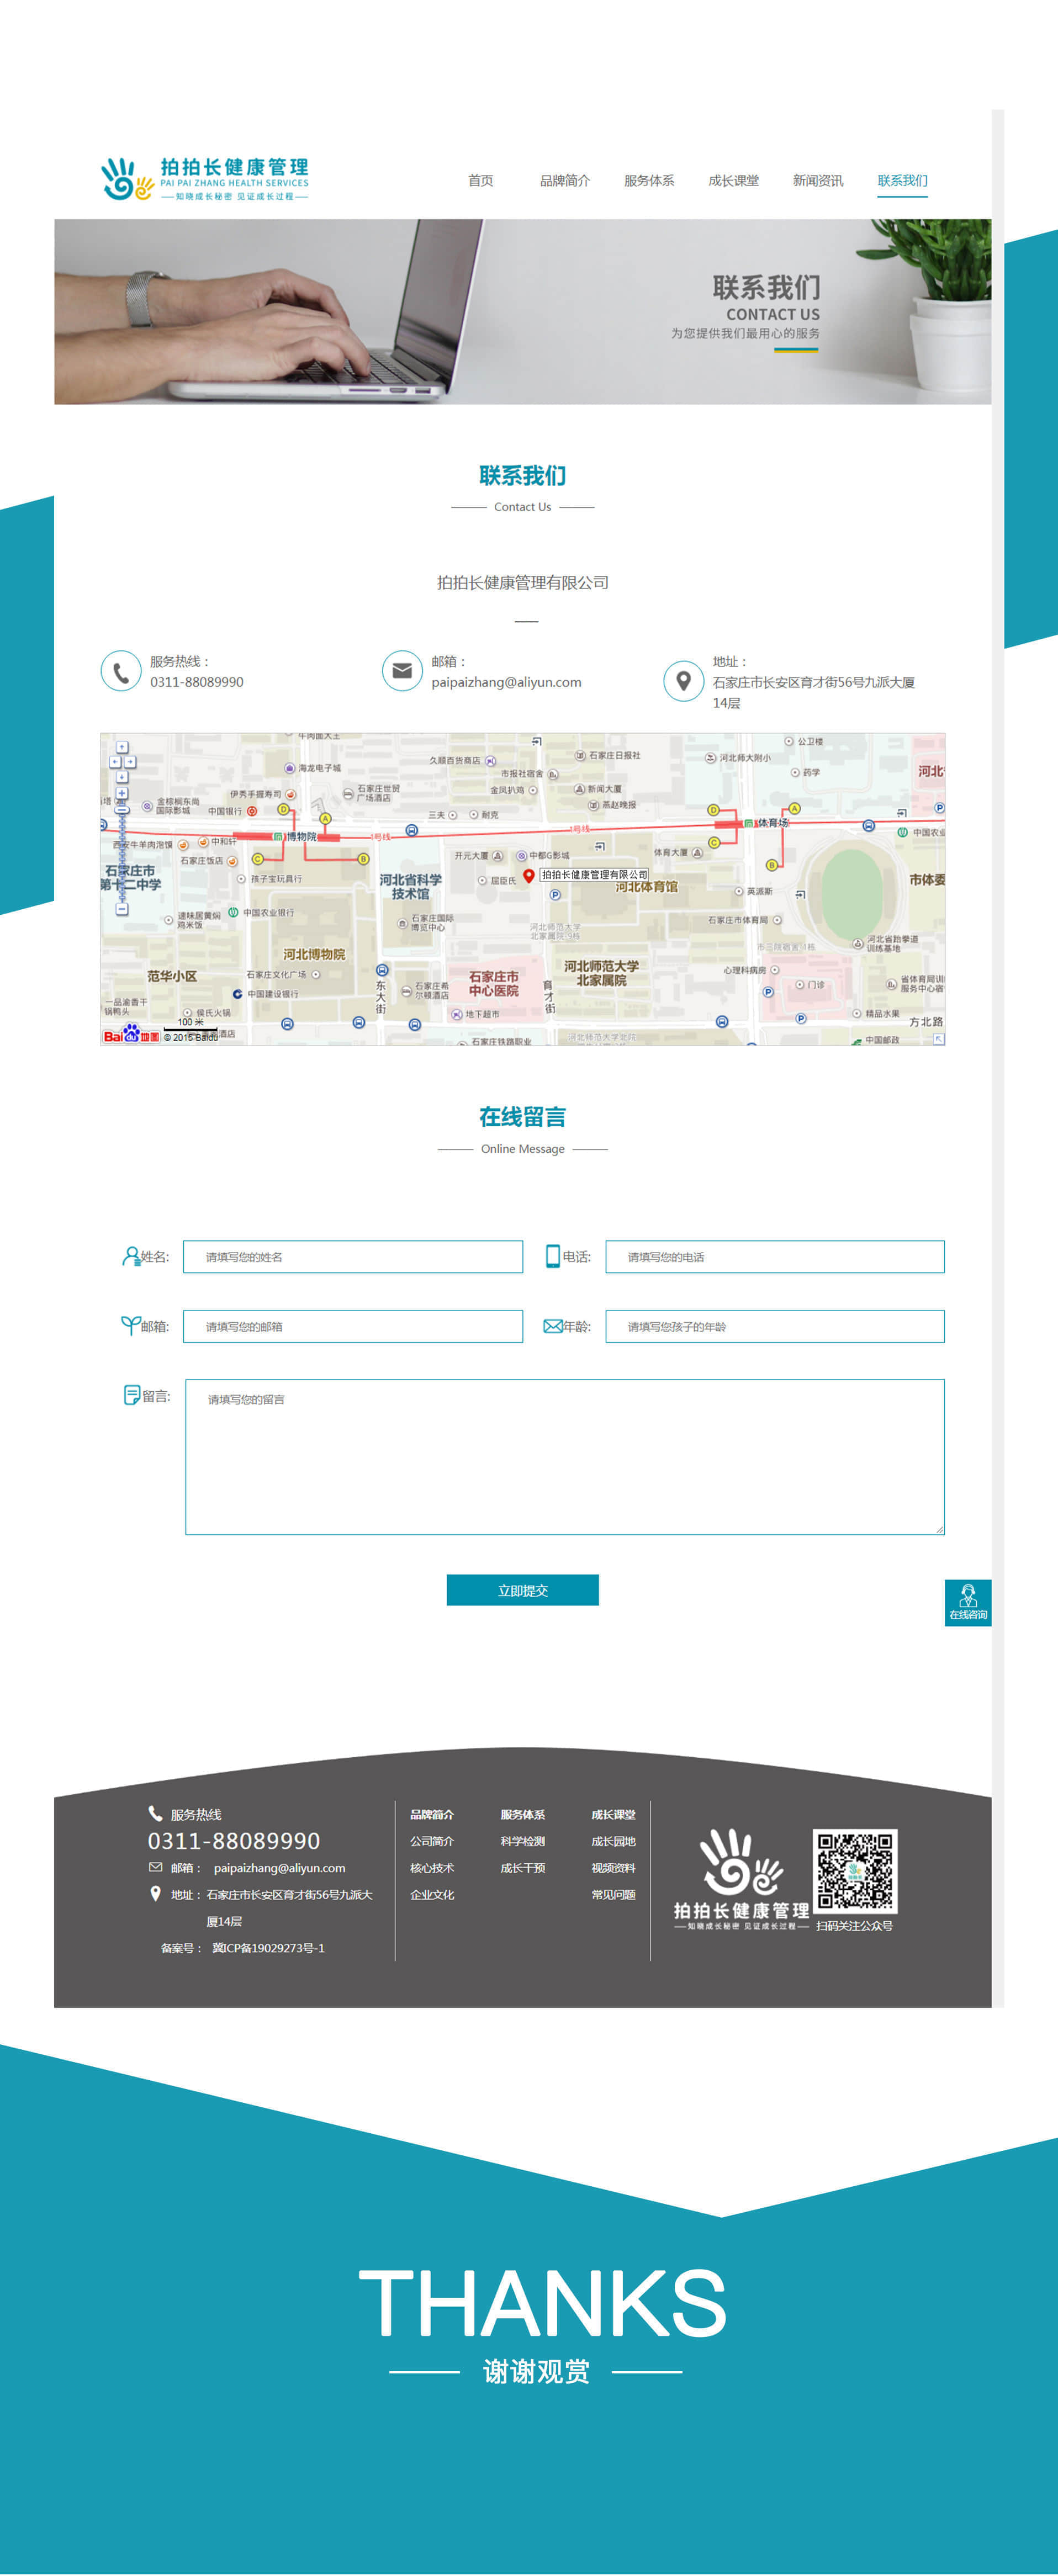
Task: Click the map zoom slider handle
Action: pyautogui.click(x=122, y=811)
